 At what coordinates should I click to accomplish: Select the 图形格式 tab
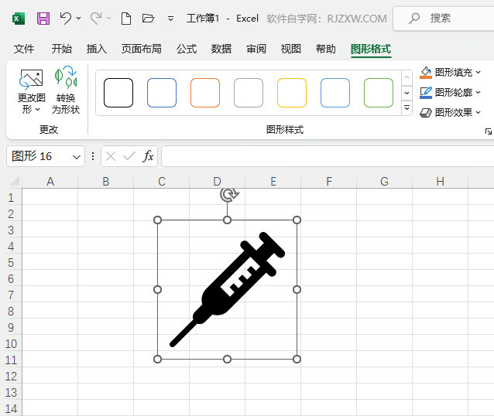(x=371, y=49)
